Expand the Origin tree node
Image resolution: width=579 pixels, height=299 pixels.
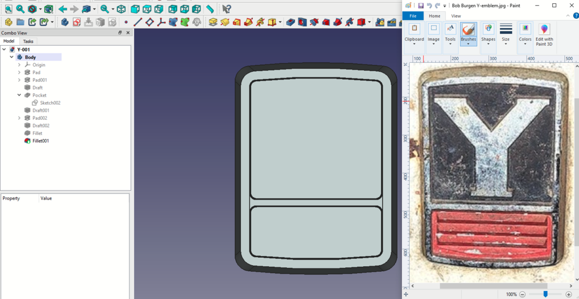coord(19,65)
